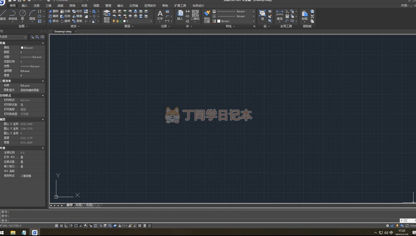Click the bottom command line input

click(x=198, y=220)
